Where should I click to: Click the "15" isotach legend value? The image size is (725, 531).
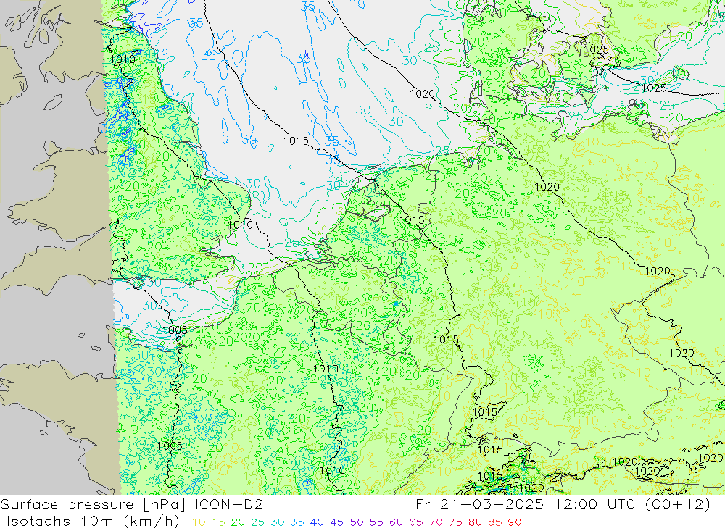tap(218, 522)
